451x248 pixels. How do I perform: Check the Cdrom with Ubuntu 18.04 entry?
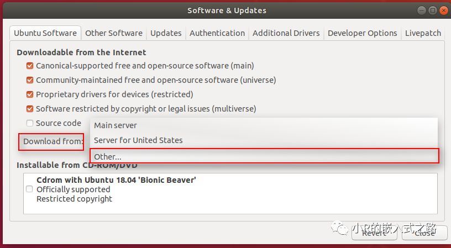point(29,189)
